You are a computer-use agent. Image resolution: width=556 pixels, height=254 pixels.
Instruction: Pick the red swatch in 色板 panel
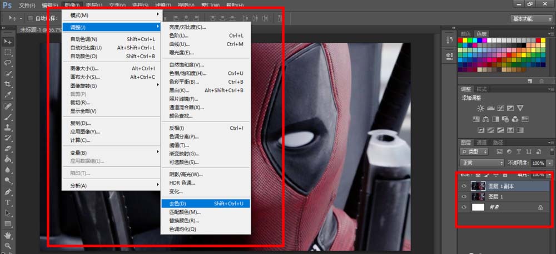click(460, 40)
